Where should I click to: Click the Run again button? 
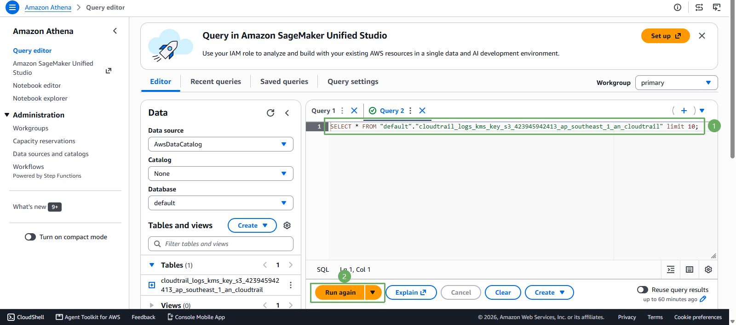click(340, 292)
